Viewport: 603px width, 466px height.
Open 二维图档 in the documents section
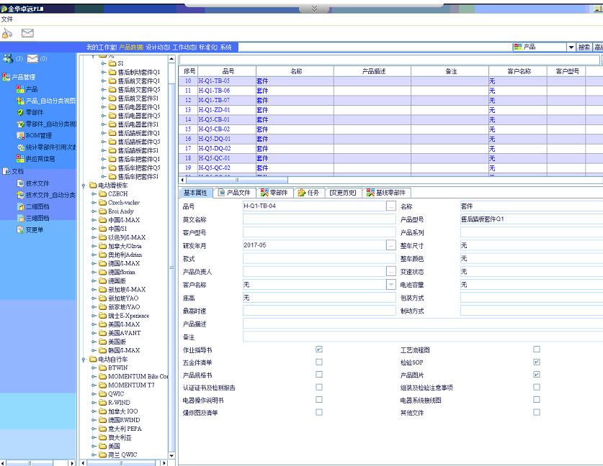pyautogui.click(x=37, y=206)
